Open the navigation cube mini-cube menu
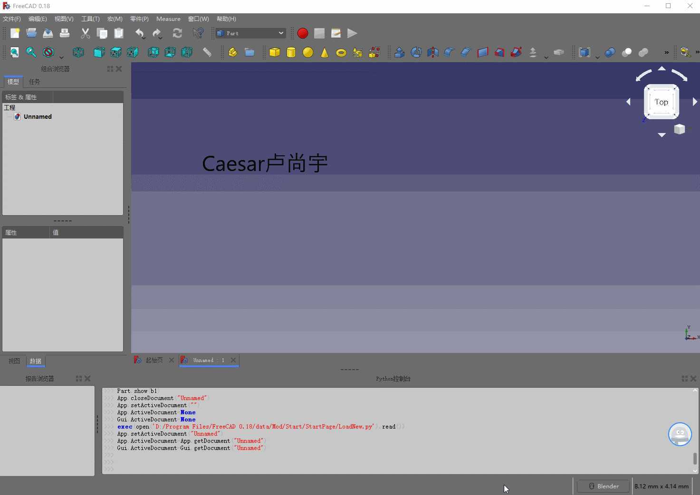Viewport: 700px width, 495px height. click(x=680, y=129)
